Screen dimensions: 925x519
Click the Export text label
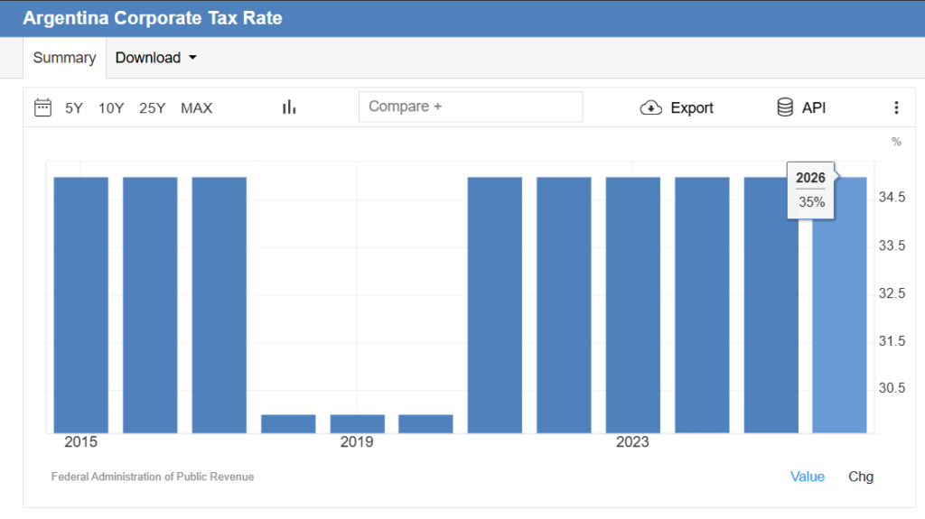[x=692, y=108]
